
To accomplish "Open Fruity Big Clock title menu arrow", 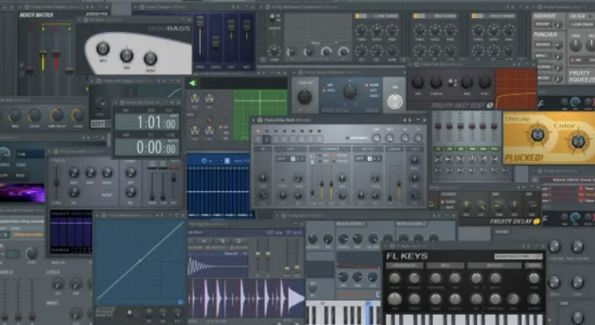I will point(117,103).
